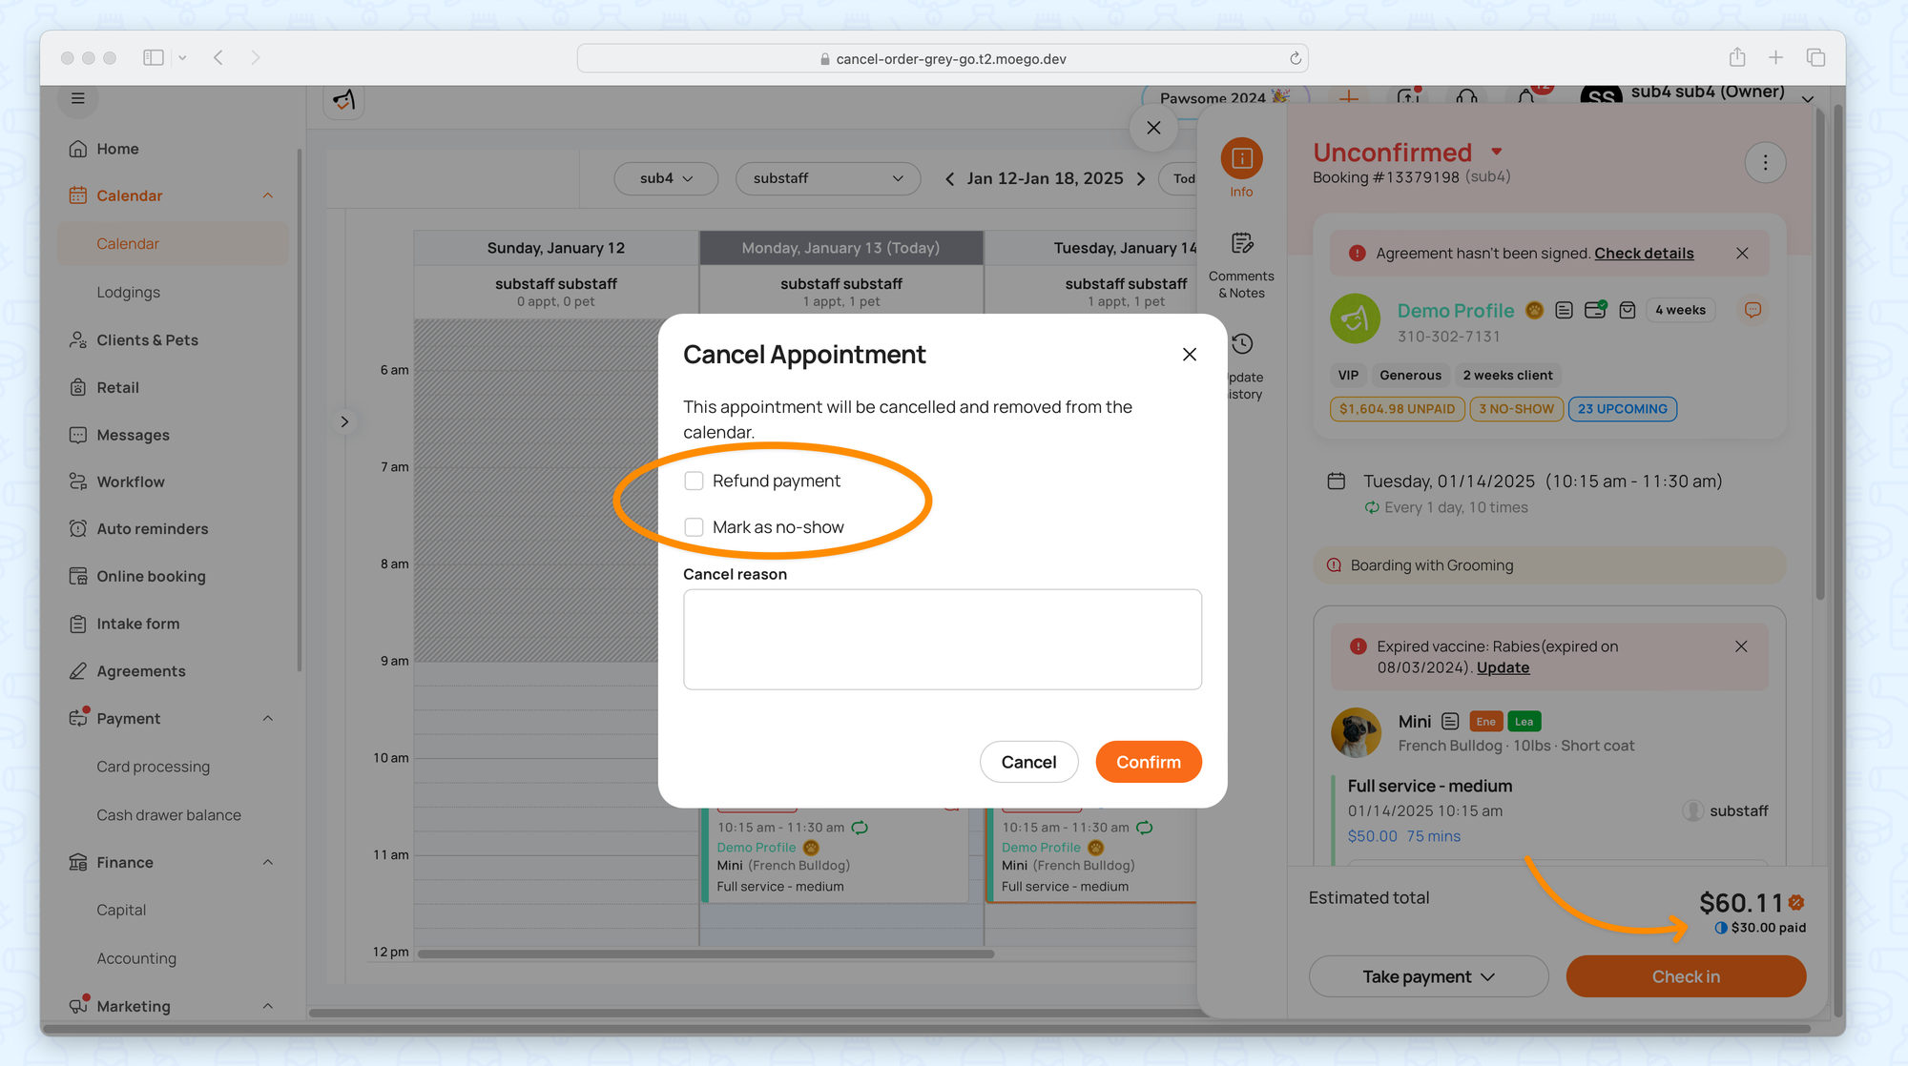
Task: Open the three-dot booking options menu
Action: [1764, 163]
